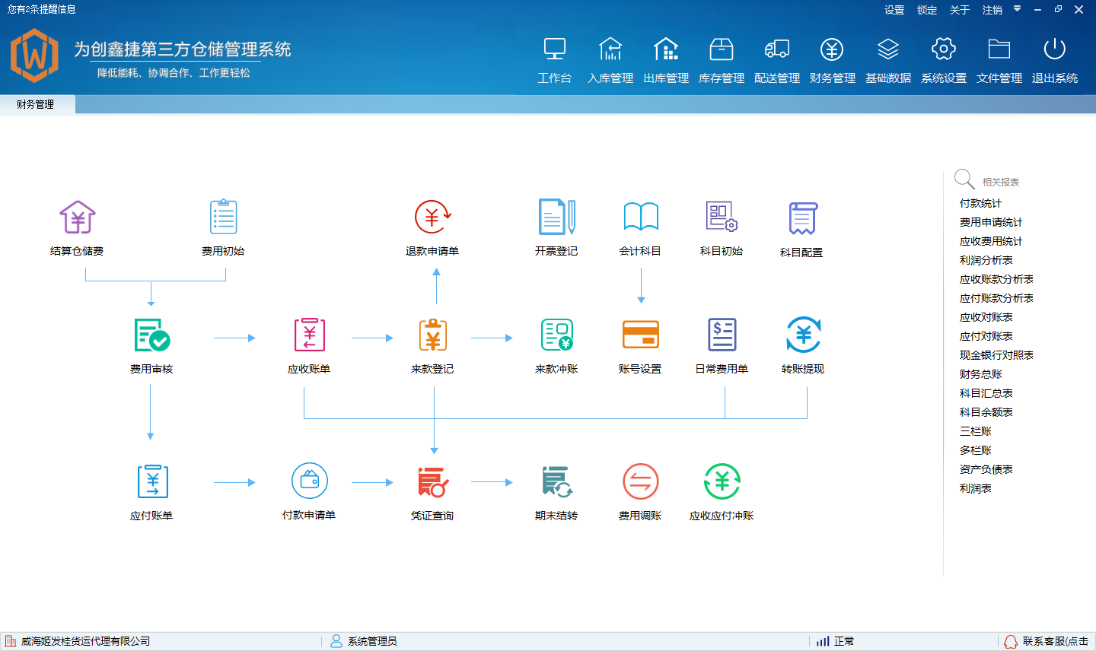The width and height of the screenshot is (1096, 651).
Task: Open the 退款申请单 refund icon
Action: coord(432,218)
